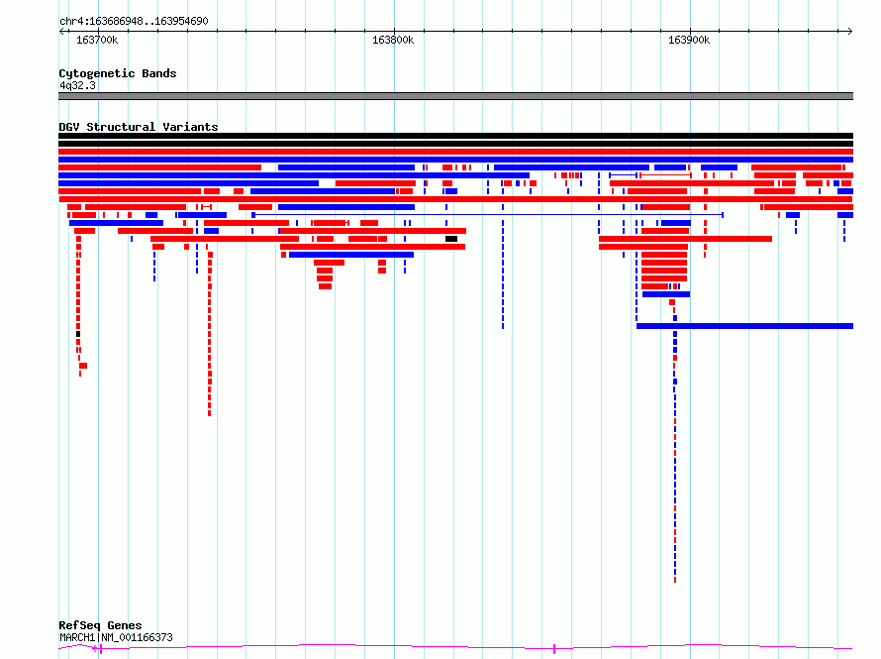The width and height of the screenshot is (881, 659).
Task: Click the magenta MARCH1 arrow end near 163700k
Action: coord(97,649)
